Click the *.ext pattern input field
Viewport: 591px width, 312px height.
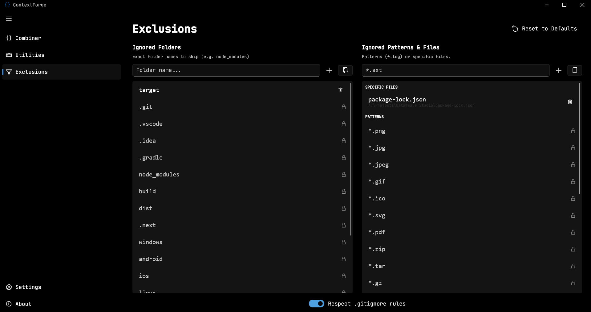[456, 70]
